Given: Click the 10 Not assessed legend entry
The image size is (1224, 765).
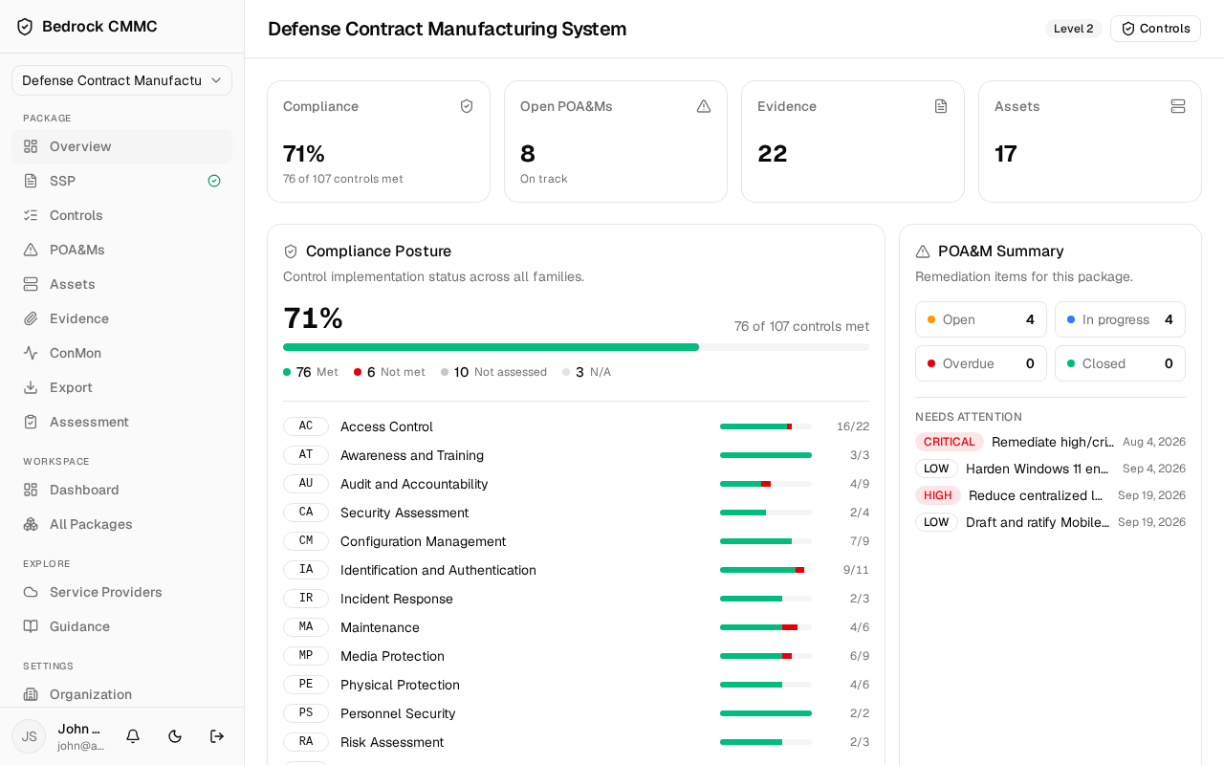Looking at the screenshot, I should pyautogui.click(x=493, y=372).
